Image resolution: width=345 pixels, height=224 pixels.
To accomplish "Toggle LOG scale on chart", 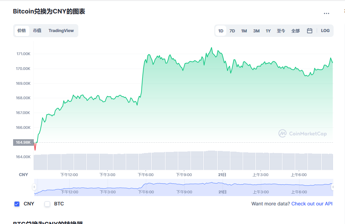I will (x=325, y=31).
